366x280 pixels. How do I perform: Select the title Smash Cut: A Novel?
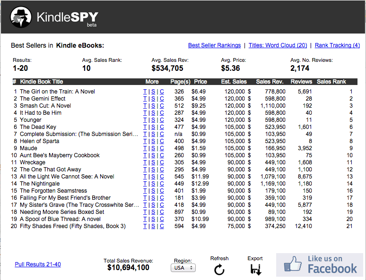coord(45,106)
